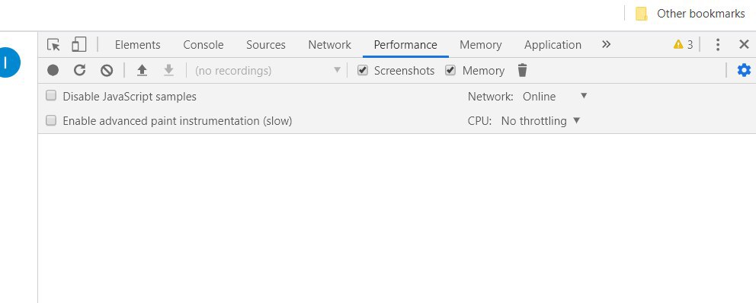Open capture settings with the blue gear
Viewport: 756px width, 303px height.
pos(744,70)
